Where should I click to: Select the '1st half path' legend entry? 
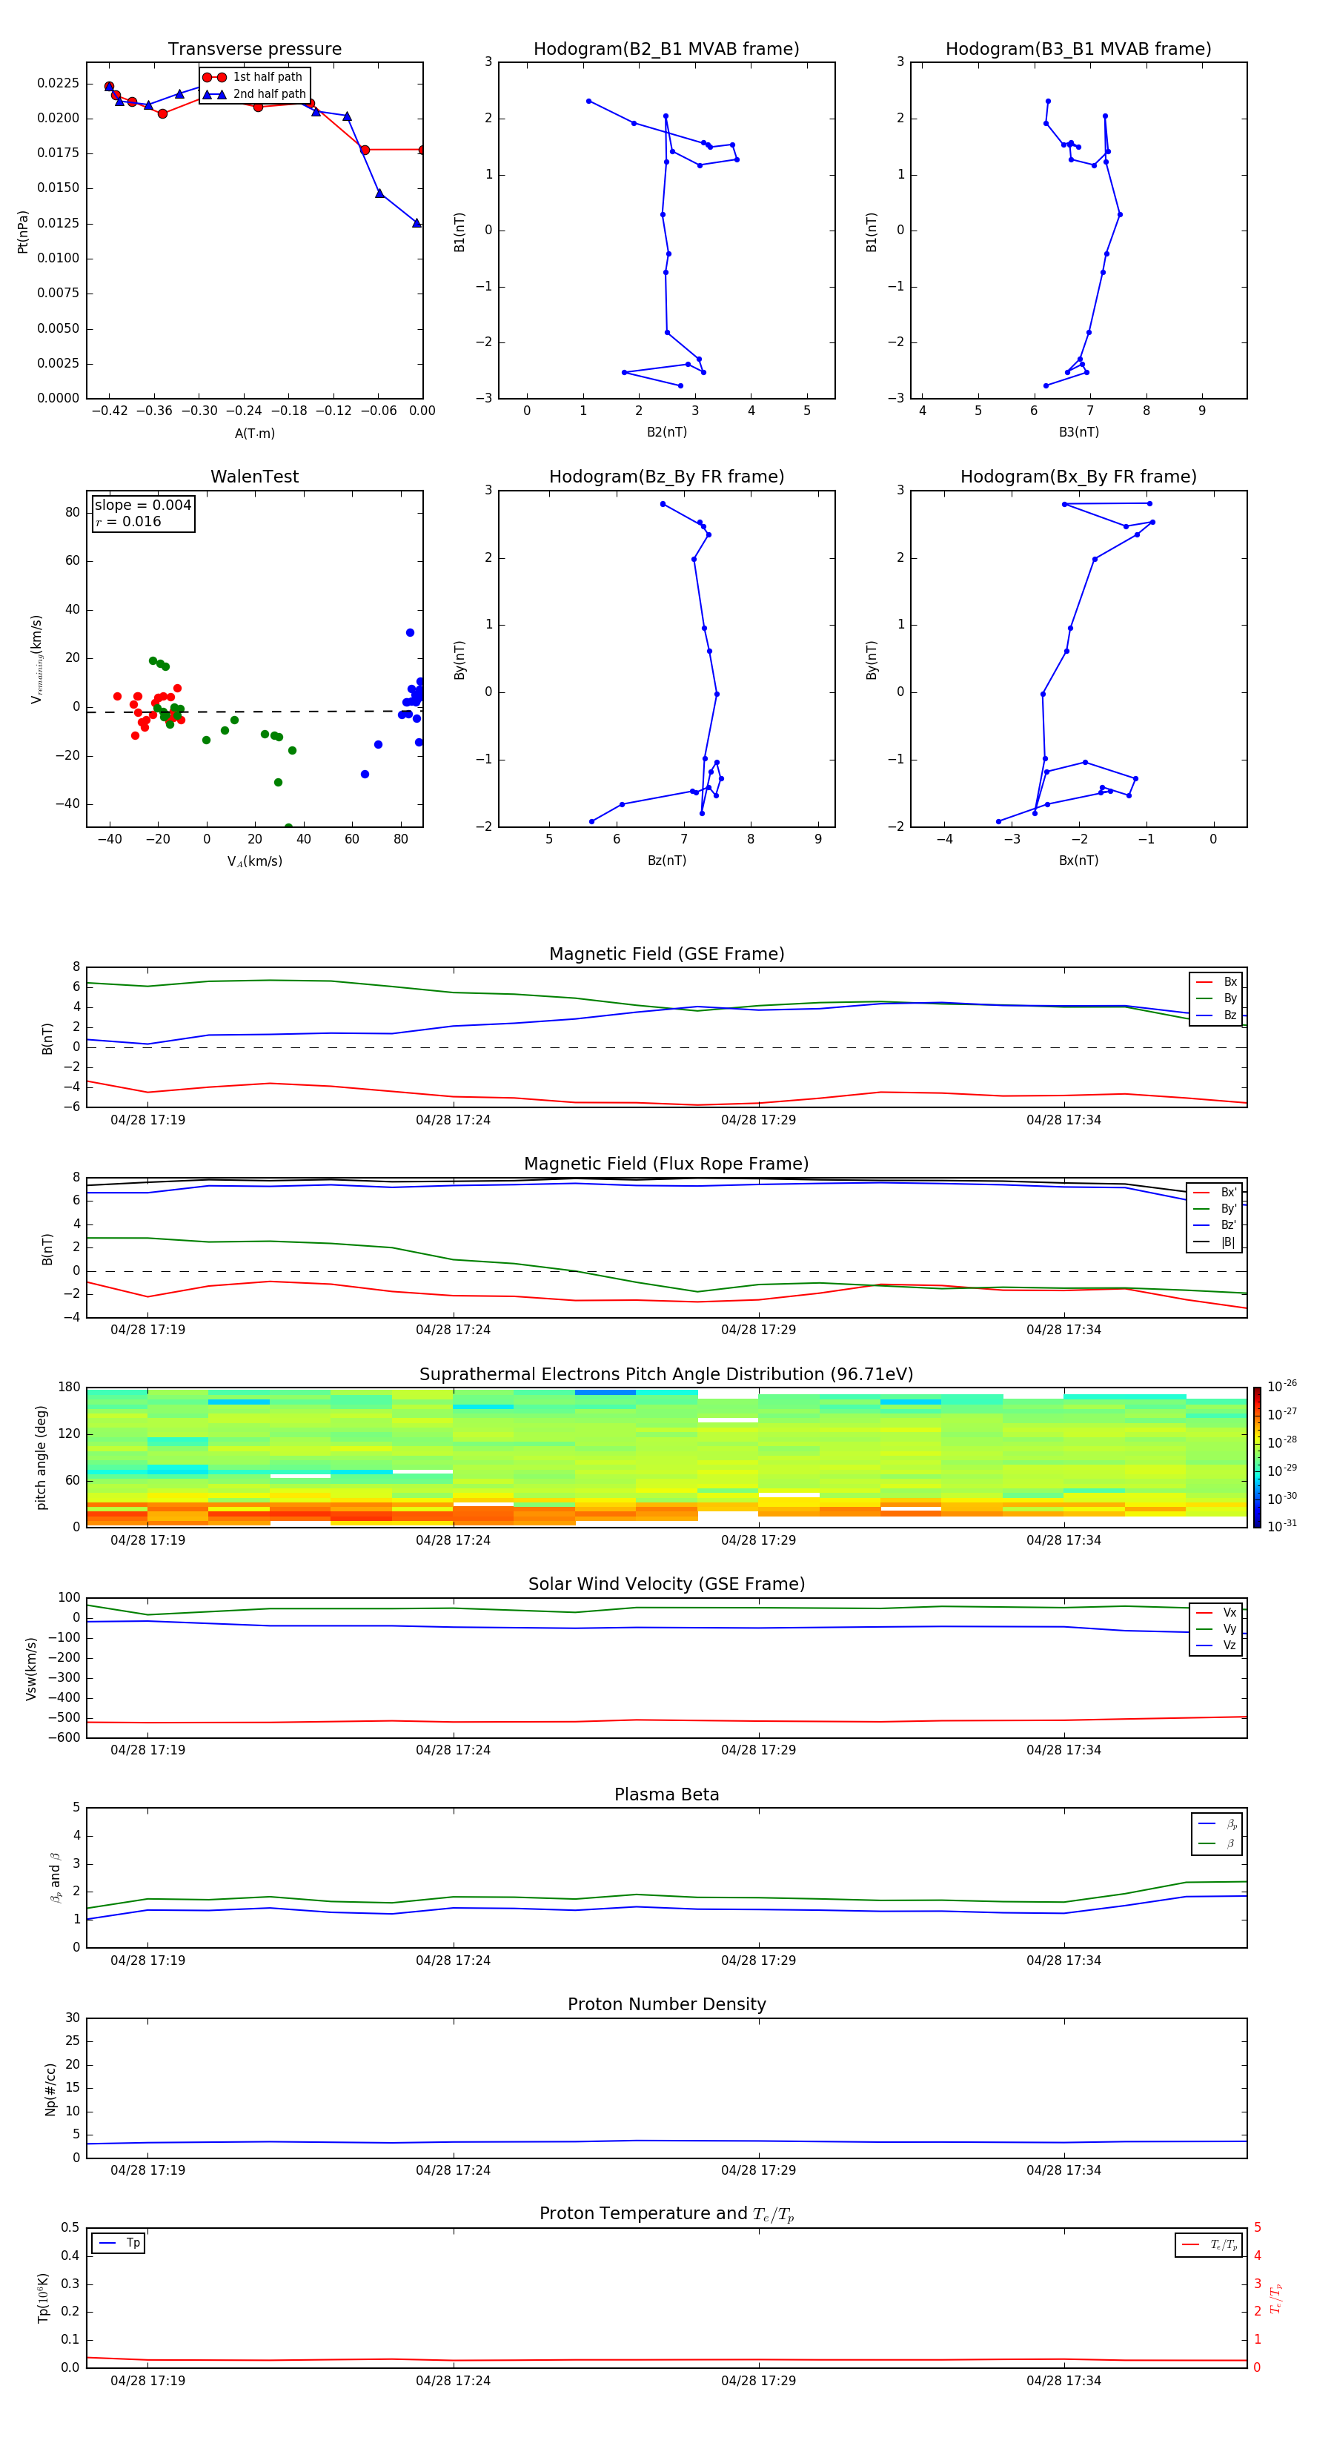coord(253,77)
